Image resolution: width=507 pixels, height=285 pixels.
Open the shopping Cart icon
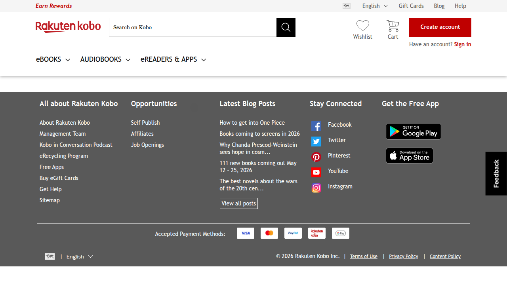[x=393, y=26]
